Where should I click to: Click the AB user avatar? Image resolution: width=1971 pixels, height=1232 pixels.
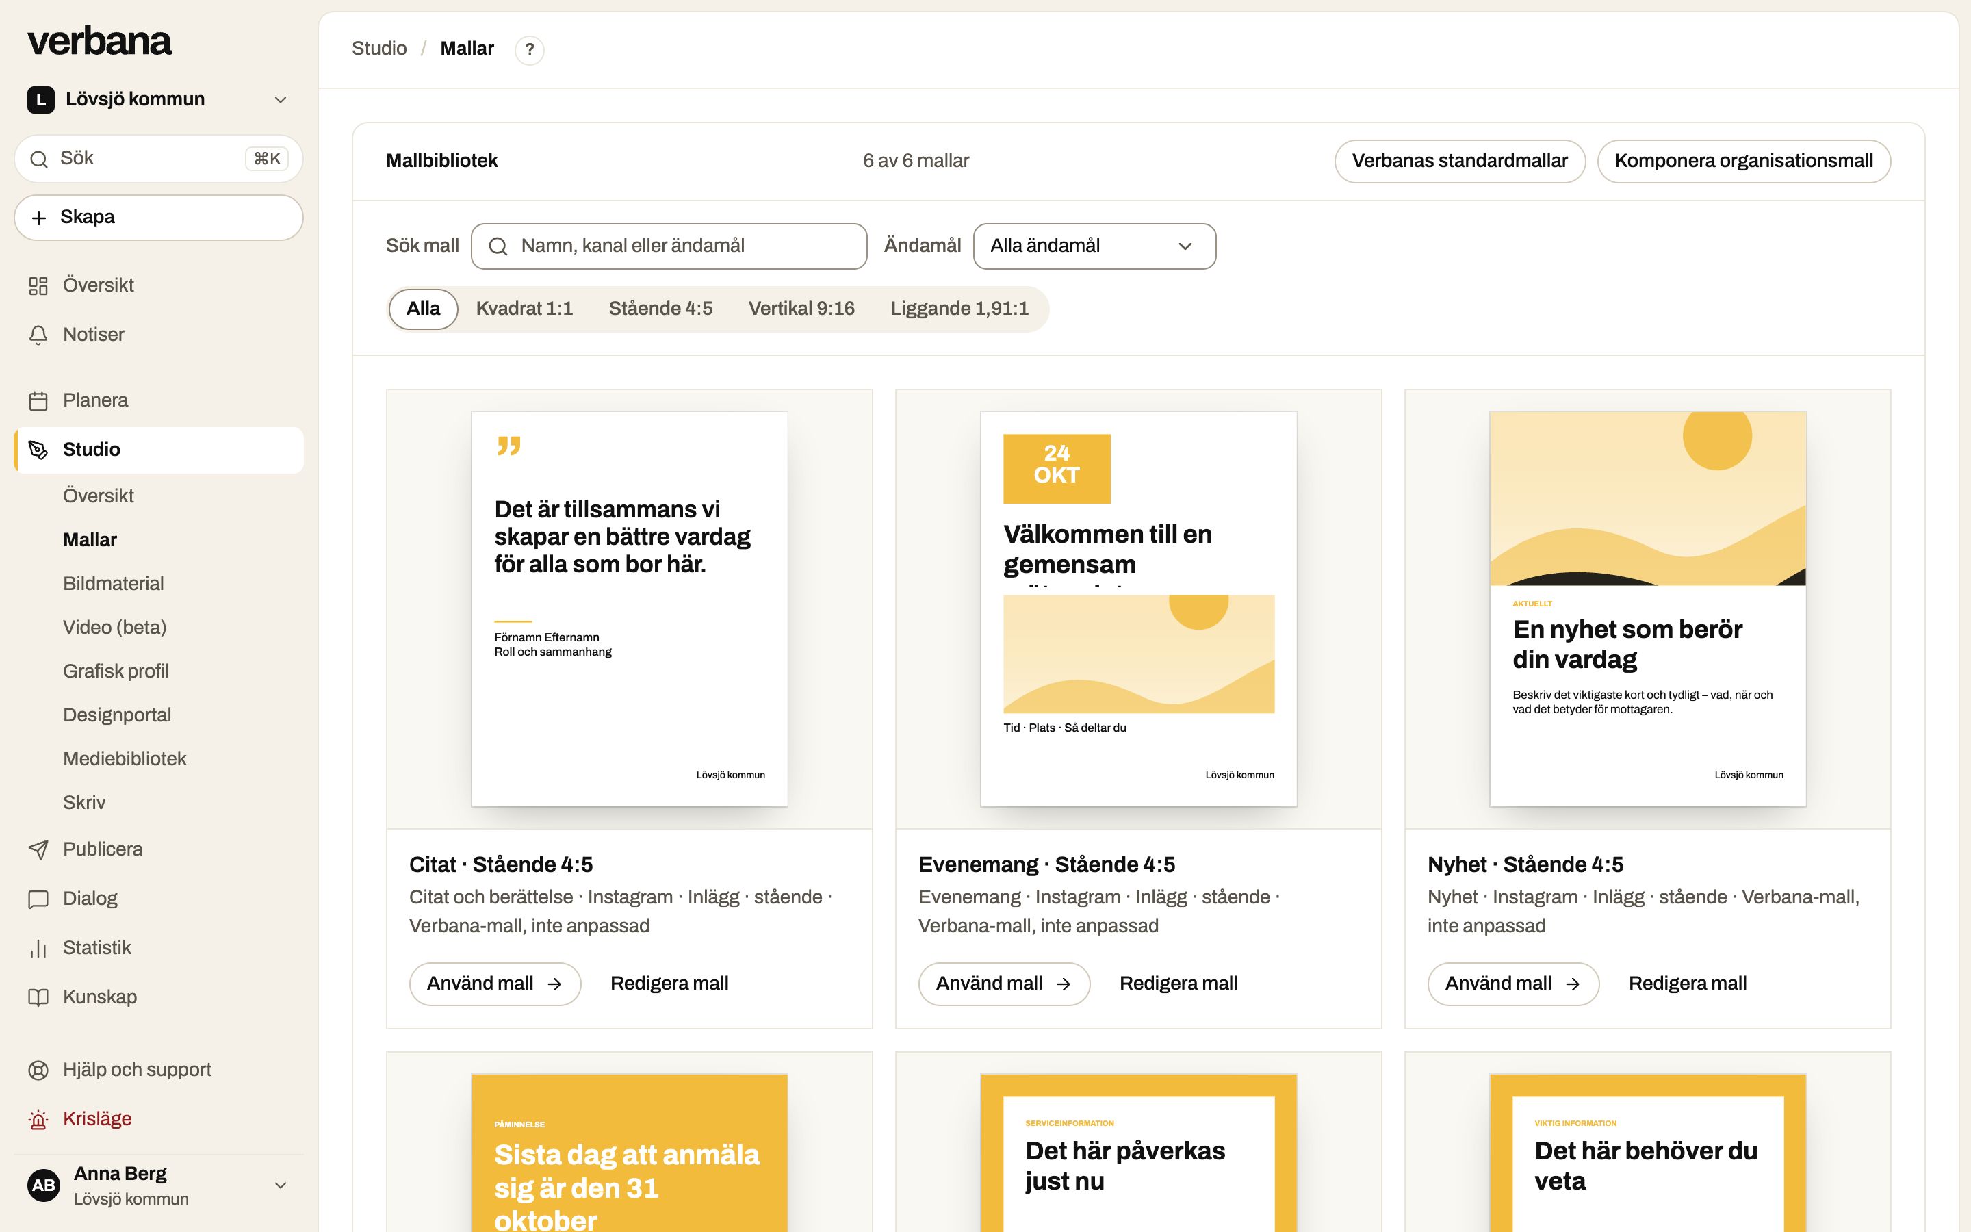44,1185
